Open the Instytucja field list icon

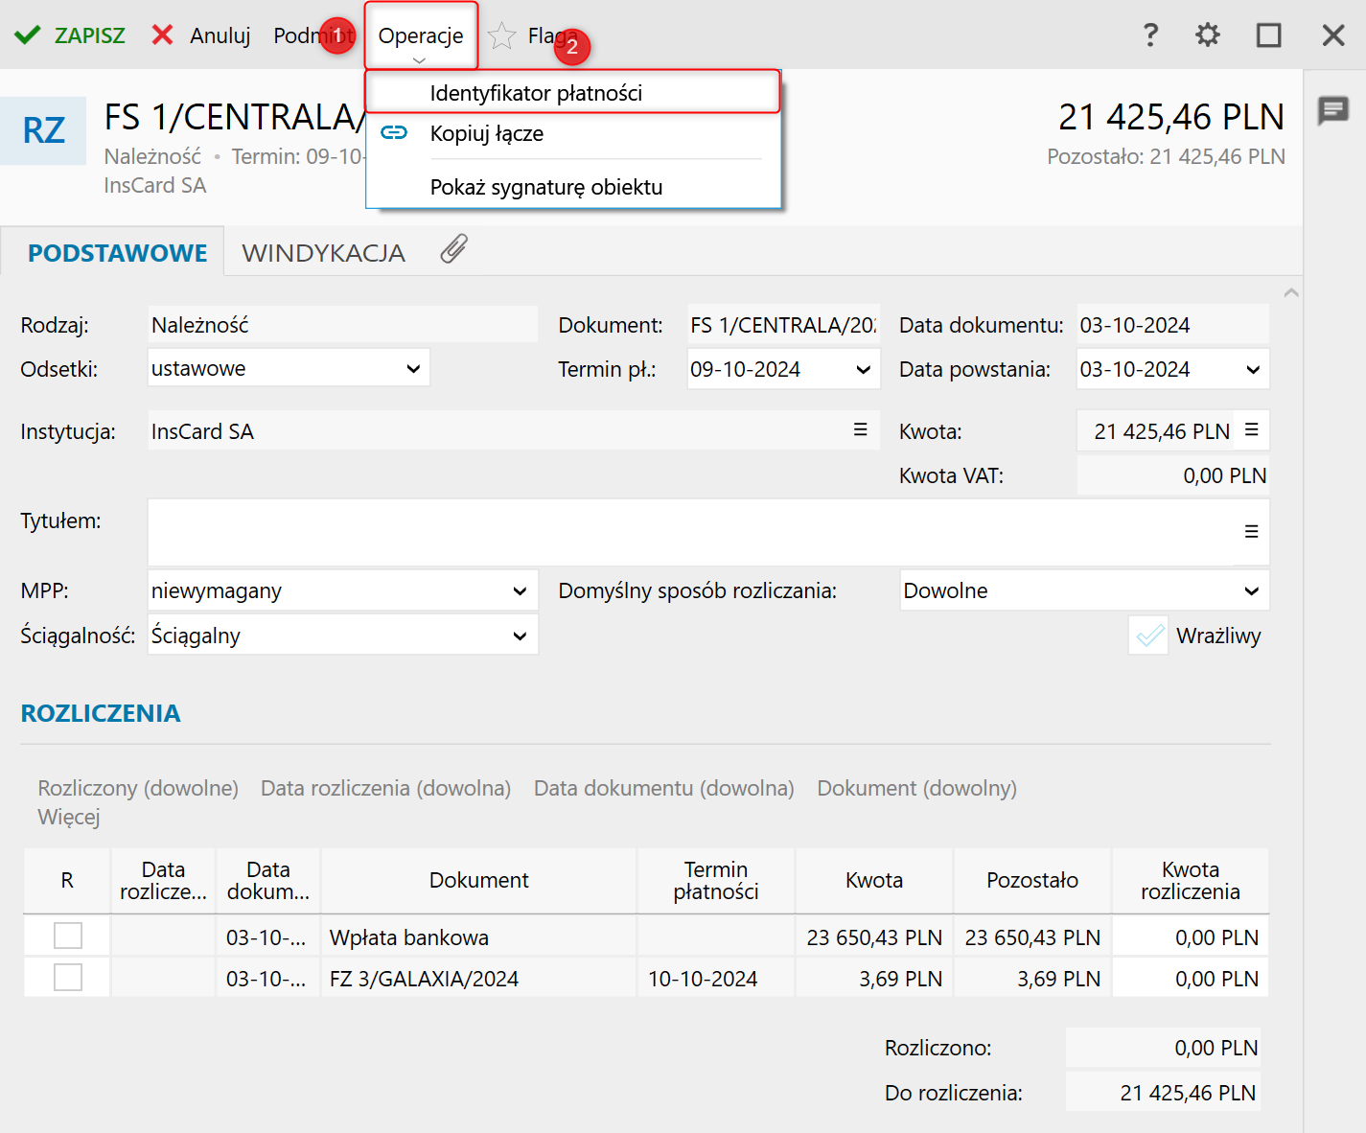tap(860, 430)
